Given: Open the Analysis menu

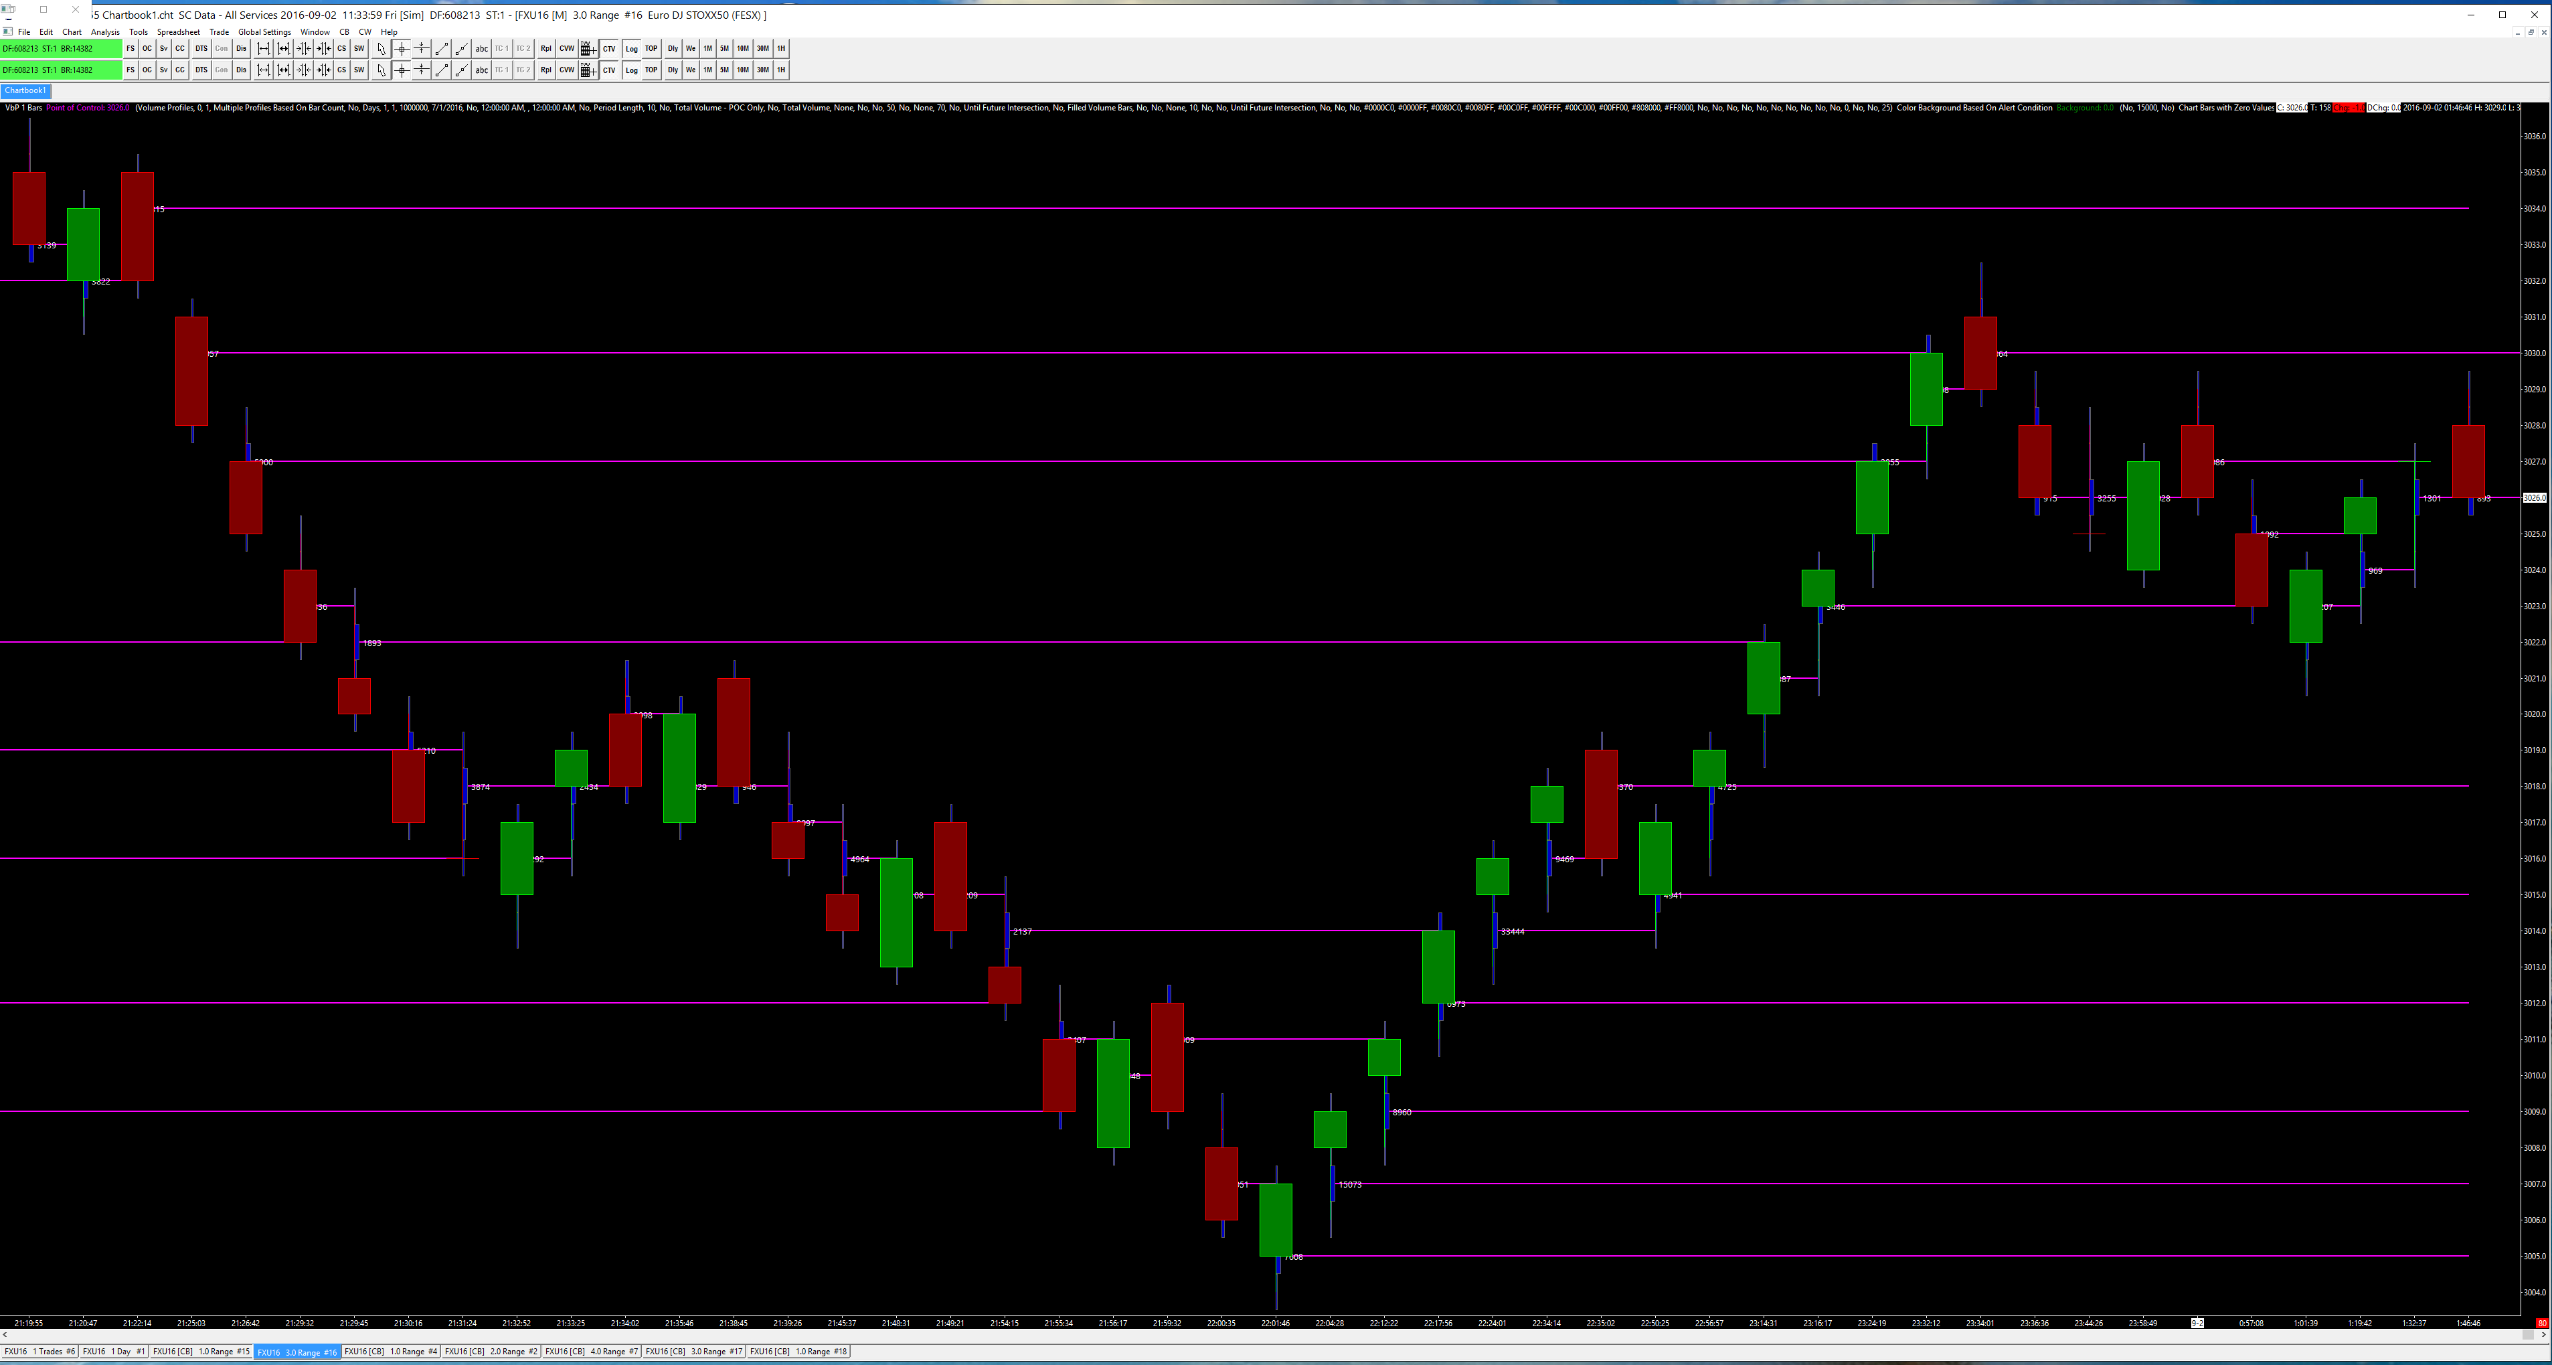Looking at the screenshot, I should (105, 31).
